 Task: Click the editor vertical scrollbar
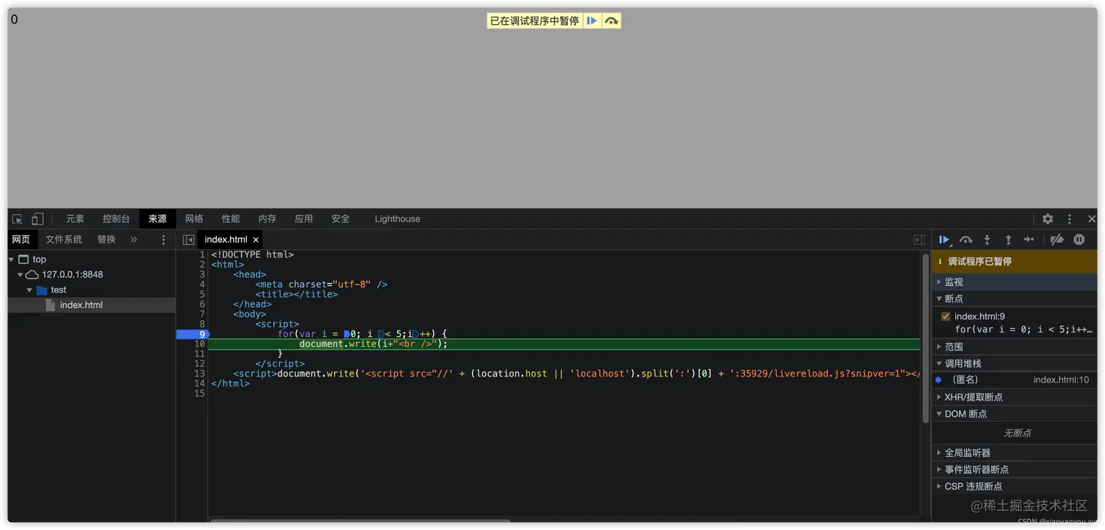925,338
